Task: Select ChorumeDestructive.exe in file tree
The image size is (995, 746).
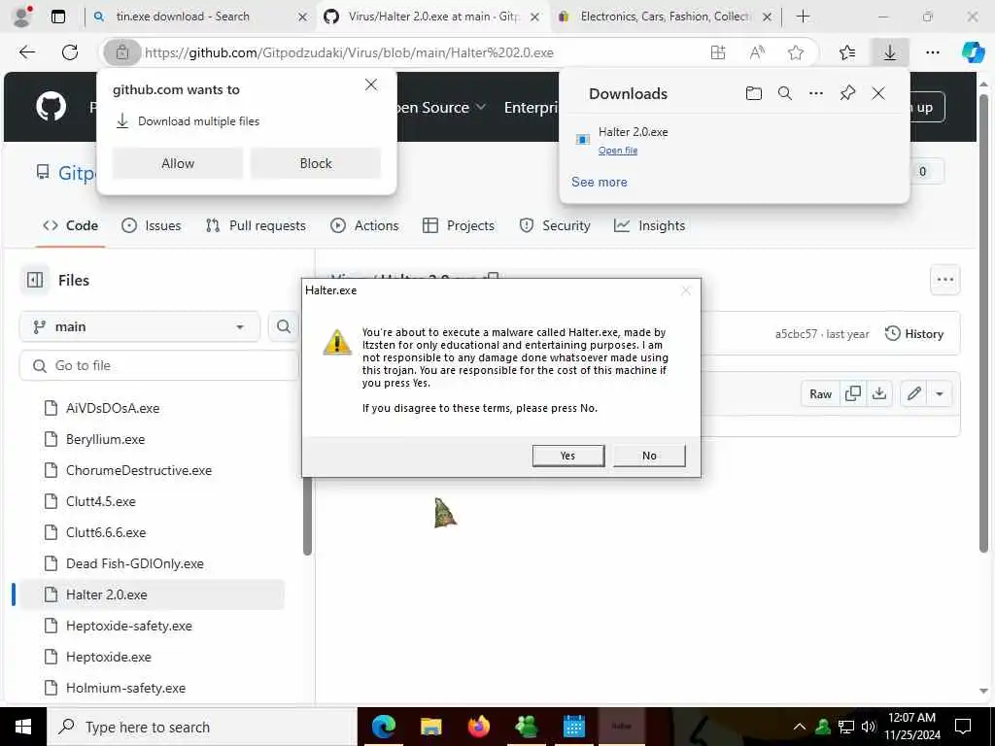Action: point(139,470)
